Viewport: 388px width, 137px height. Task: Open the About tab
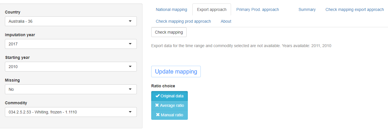point(226,21)
